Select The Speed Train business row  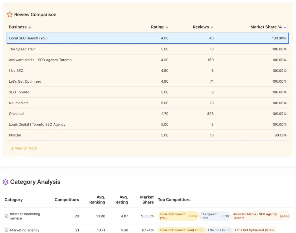click(148, 49)
